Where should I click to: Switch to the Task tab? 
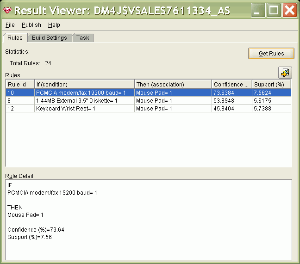[x=83, y=37]
